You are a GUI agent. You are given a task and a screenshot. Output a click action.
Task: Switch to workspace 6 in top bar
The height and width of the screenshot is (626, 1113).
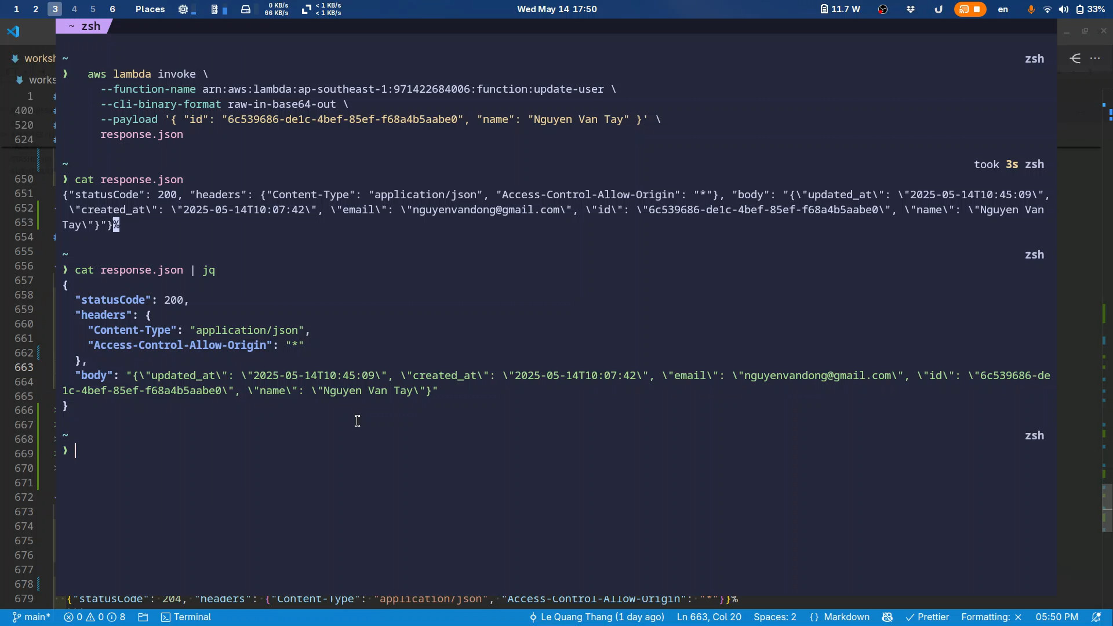112,9
